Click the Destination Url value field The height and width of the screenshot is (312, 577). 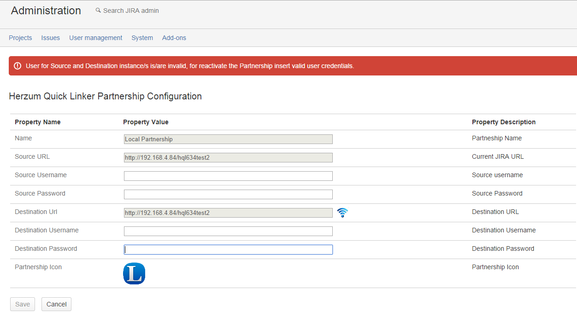coord(228,213)
